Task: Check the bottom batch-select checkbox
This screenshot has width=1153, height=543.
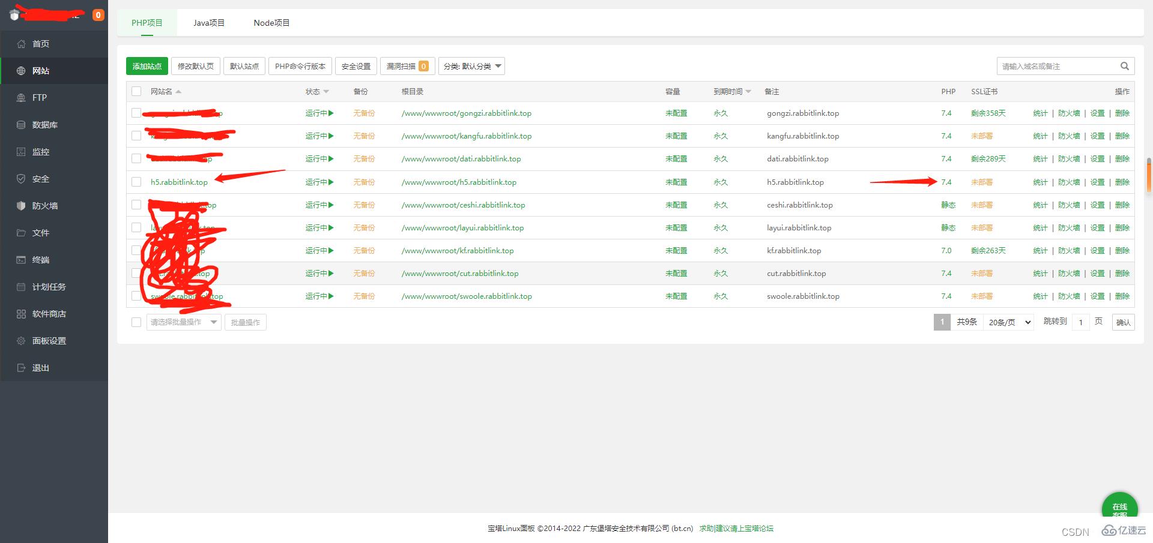Action: (136, 322)
